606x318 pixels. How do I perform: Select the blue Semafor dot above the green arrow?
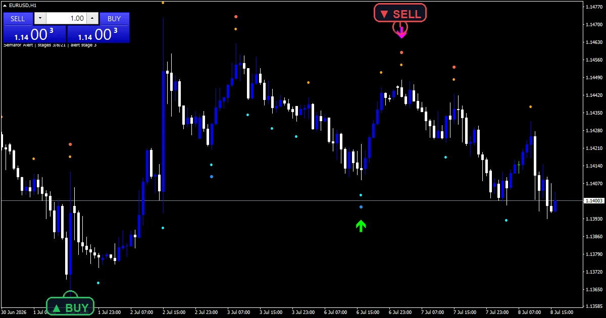(x=361, y=207)
